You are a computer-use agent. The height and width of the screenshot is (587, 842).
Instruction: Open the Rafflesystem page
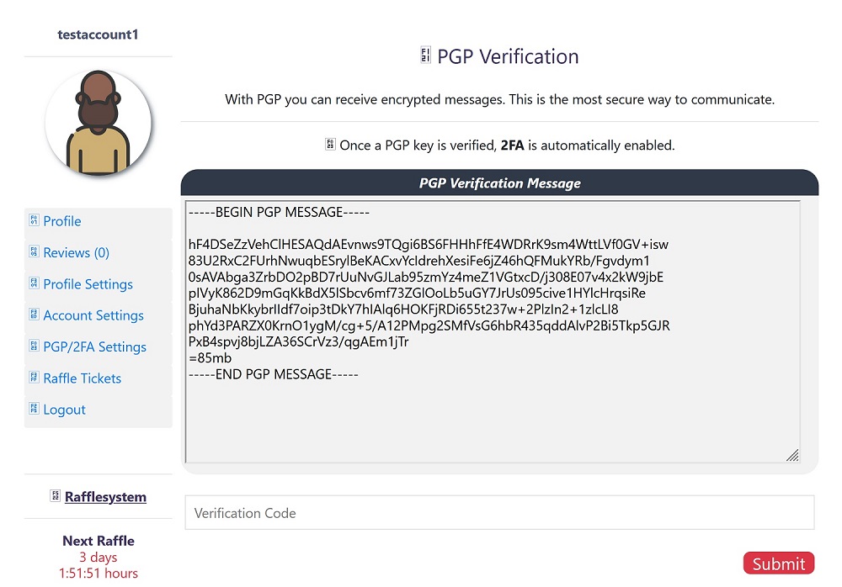104,496
